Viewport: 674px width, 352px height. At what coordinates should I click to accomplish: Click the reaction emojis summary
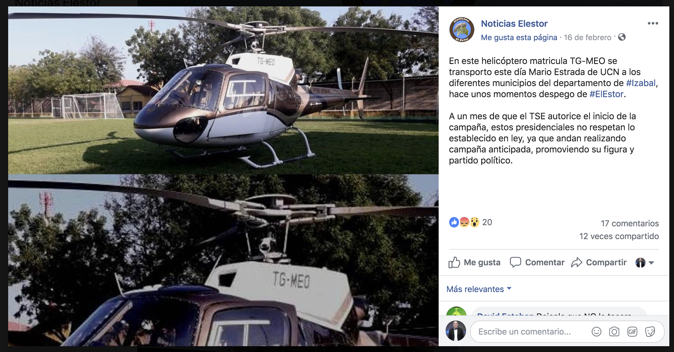[464, 222]
